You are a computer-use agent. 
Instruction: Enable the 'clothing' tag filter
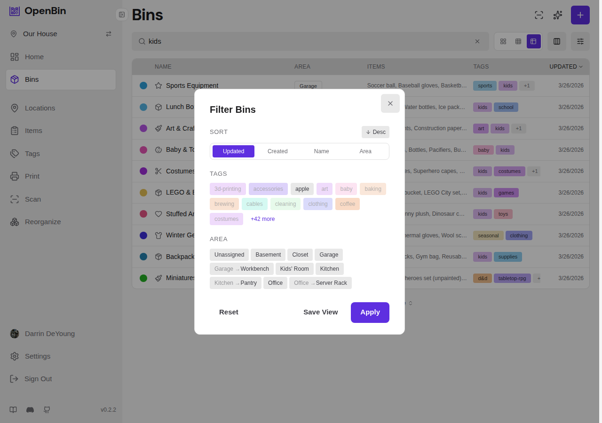[317, 204]
